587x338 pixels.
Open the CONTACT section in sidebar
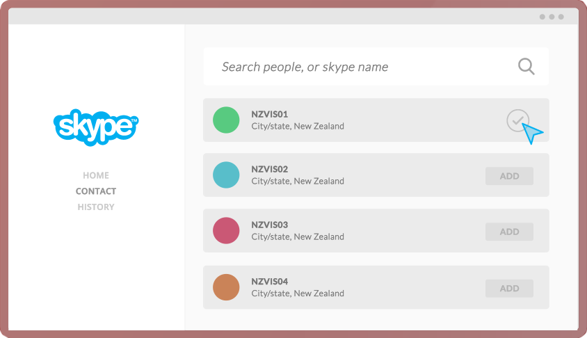(x=96, y=191)
